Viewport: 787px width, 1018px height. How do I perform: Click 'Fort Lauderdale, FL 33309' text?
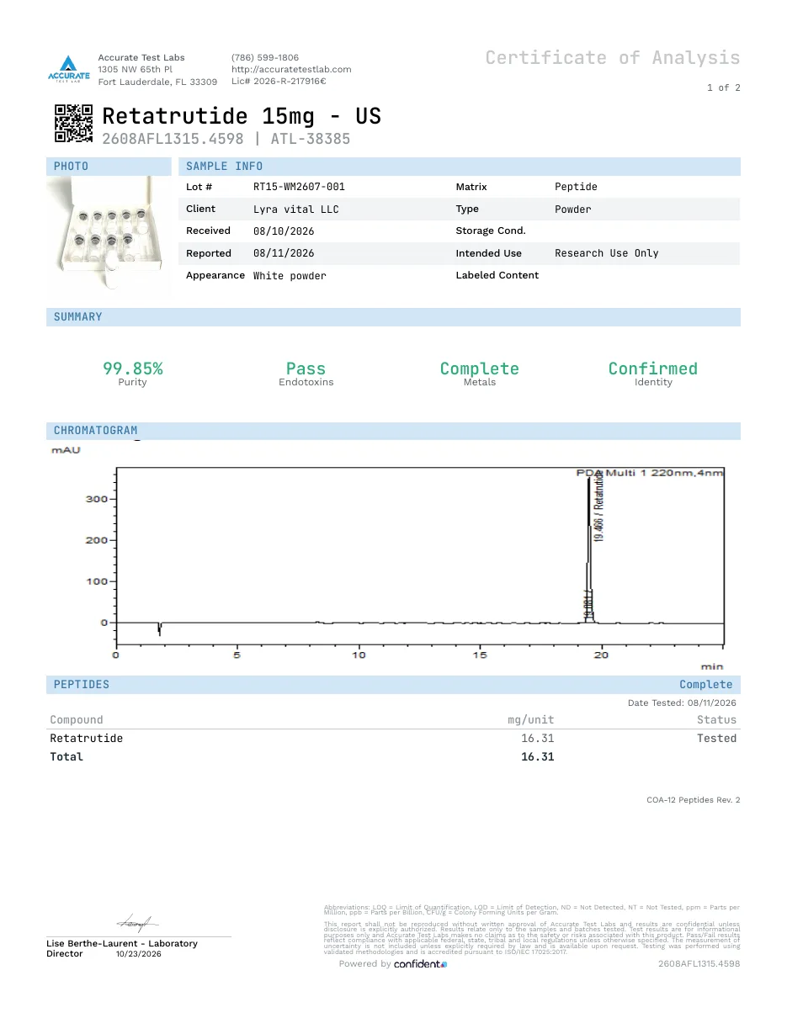(158, 82)
